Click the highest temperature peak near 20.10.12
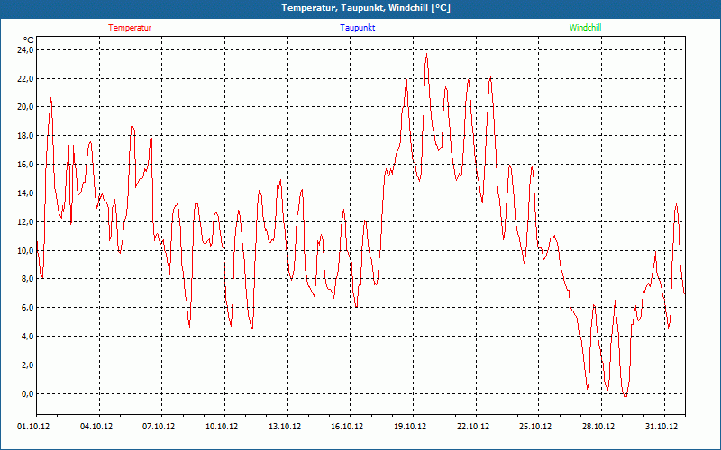Viewport: 721px width, 450px height. (427, 55)
